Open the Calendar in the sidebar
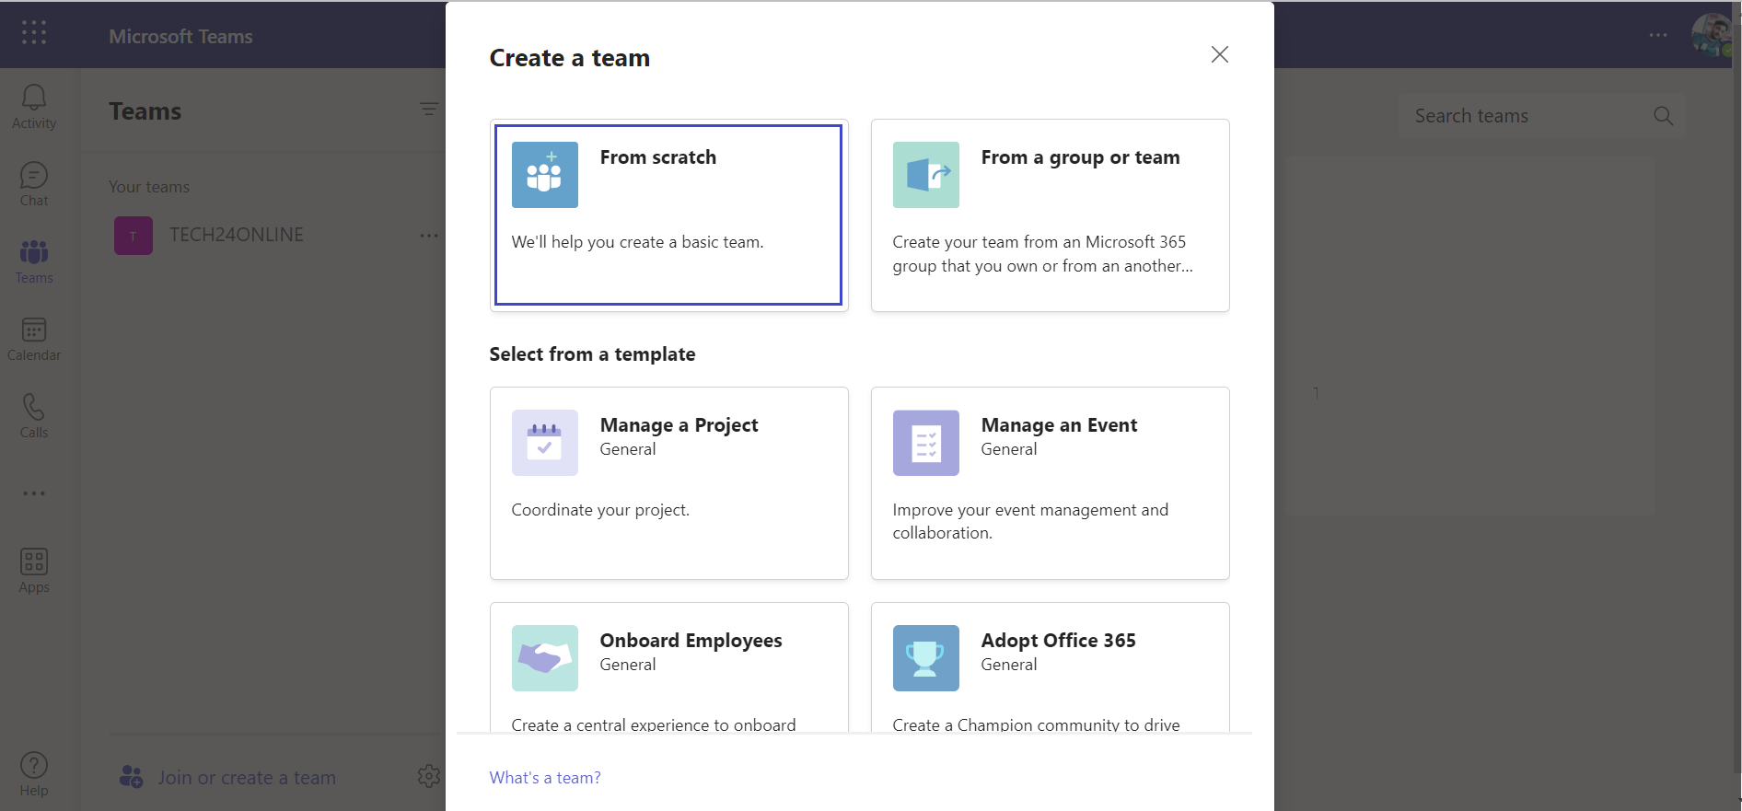 pos(34,339)
